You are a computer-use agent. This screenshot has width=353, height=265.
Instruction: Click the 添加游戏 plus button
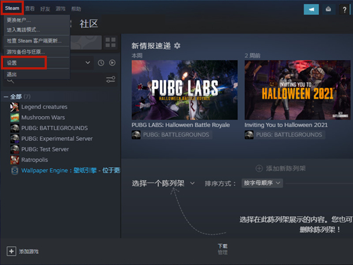coord(12,251)
